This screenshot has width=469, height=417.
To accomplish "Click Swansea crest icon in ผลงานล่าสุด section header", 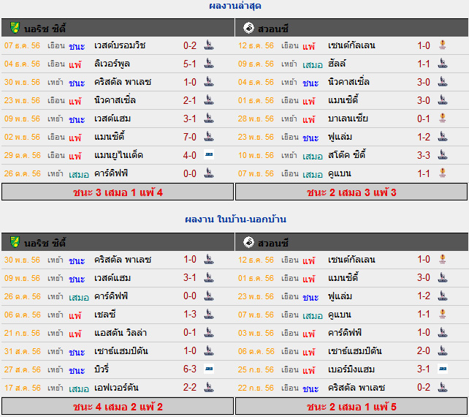I will 248,28.
